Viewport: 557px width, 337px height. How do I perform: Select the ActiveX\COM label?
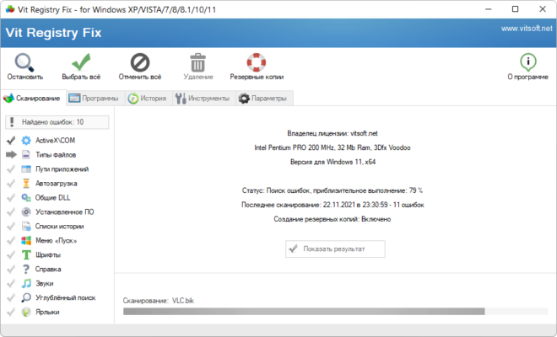pos(55,141)
